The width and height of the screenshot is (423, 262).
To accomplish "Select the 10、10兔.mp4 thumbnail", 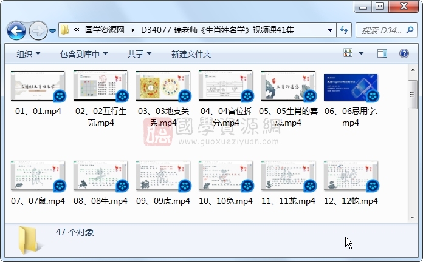I will click(x=226, y=176).
